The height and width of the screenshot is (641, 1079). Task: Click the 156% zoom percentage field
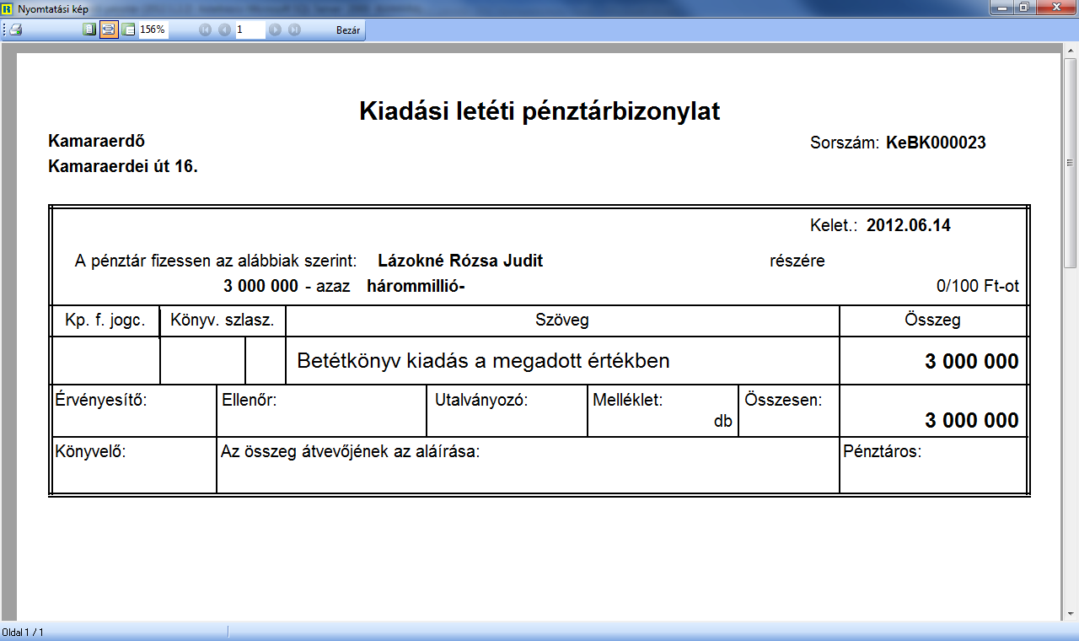[153, 30]
